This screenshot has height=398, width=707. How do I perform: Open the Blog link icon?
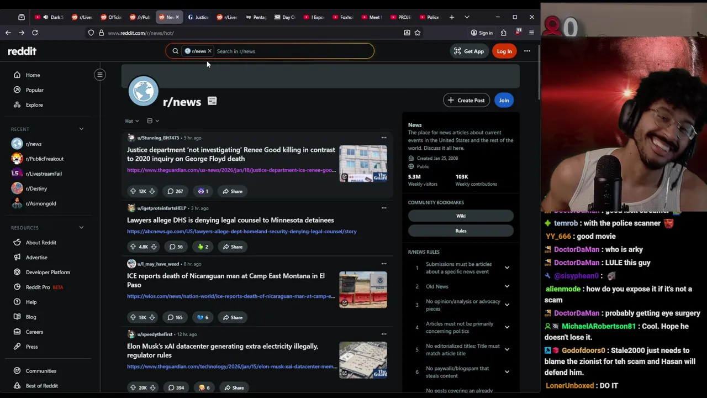17,317
